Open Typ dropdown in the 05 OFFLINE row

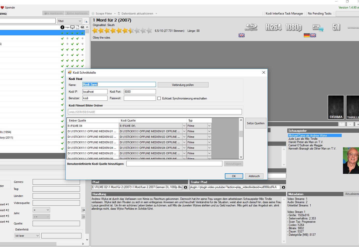209,153
